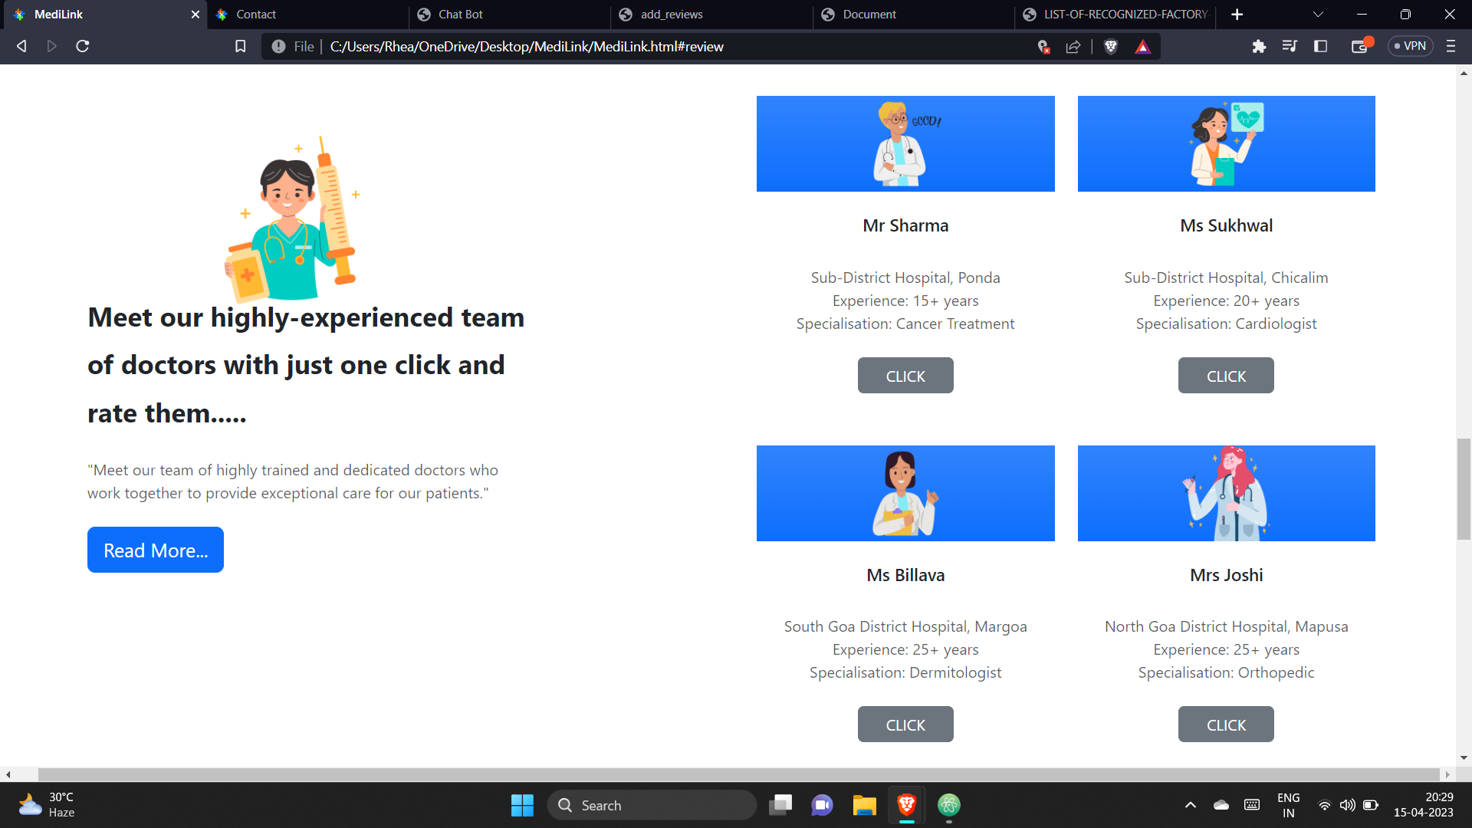Click the bookmark icon in the toolbar
The image size is (1472, 828).
[x=240, y=46]
